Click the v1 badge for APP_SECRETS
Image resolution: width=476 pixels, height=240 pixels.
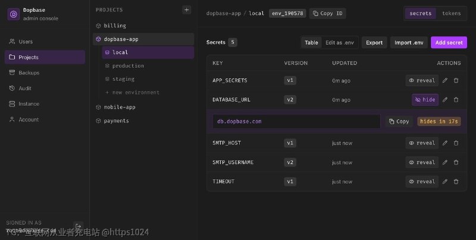tap(290, 80)
